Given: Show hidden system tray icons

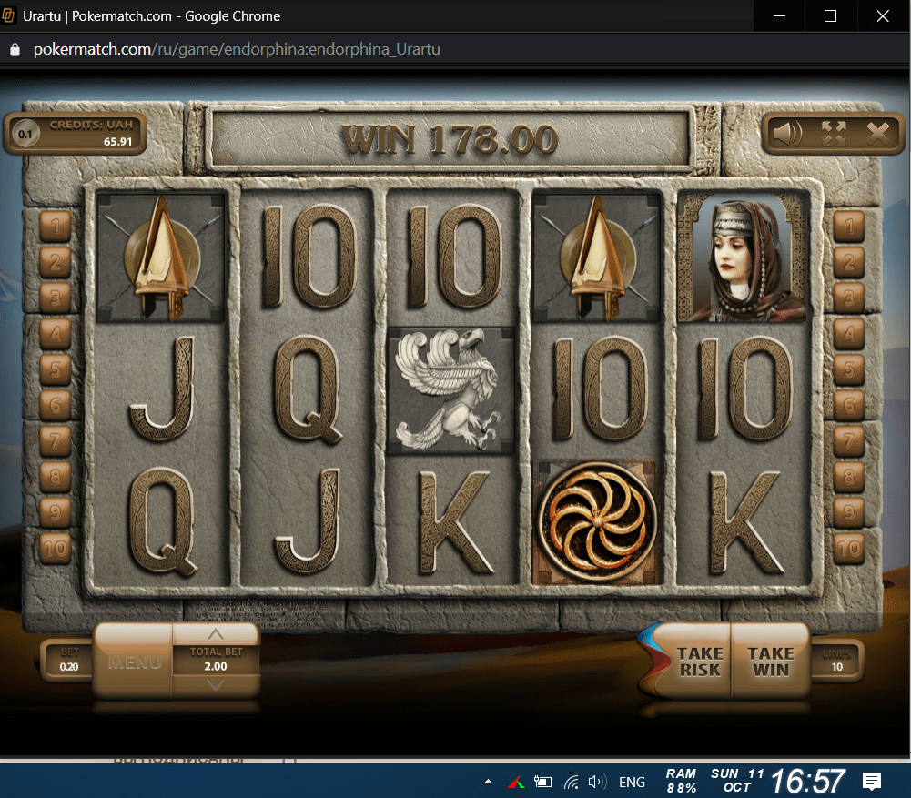Looking at the screenshot, I should tap(488, 782).
